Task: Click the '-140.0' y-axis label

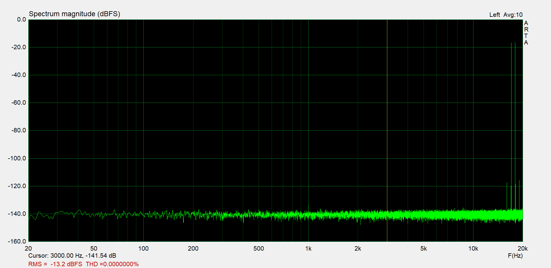Action: [x=17, y=214]
